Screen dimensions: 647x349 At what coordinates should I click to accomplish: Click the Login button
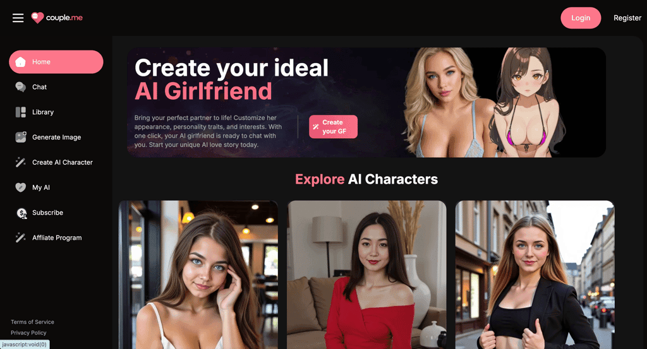pyautogui.click(x=581, y=18)
